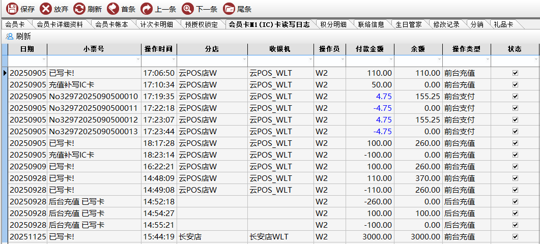Image resolution: width=540 pixels, height=244 pixels.
Task: Open the 操作时间 column filter dropdown
Action: [x=174, y=59]
